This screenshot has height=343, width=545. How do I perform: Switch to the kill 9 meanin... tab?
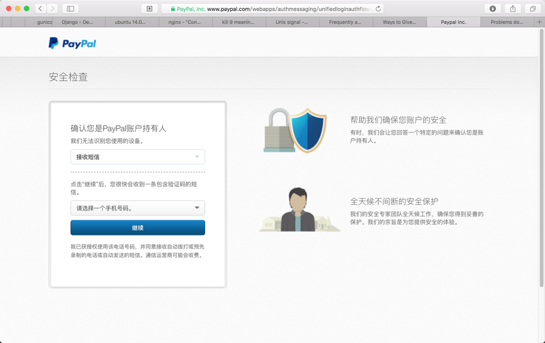[239, 22]
